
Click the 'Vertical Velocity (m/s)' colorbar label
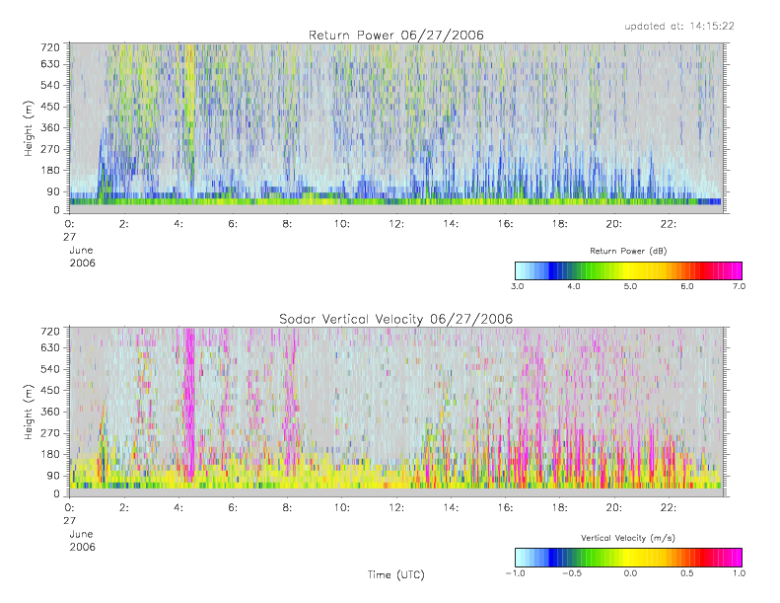tap(628, 538)
